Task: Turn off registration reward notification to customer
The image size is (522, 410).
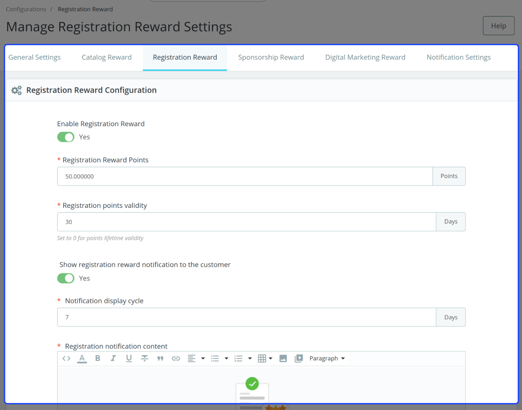Action: pyautogui.click(x=66, y=278)
